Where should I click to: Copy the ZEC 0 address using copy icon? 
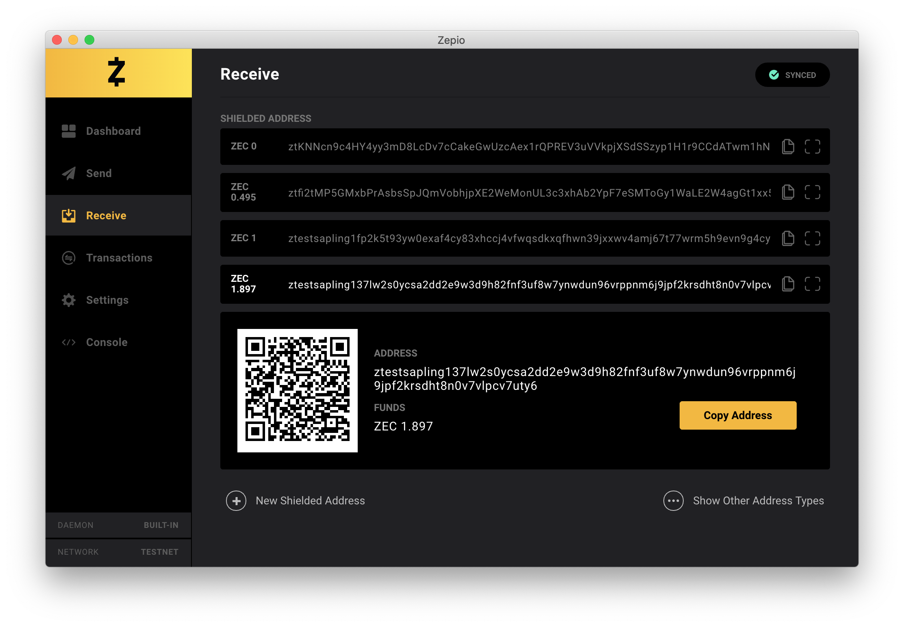point(788,147)
